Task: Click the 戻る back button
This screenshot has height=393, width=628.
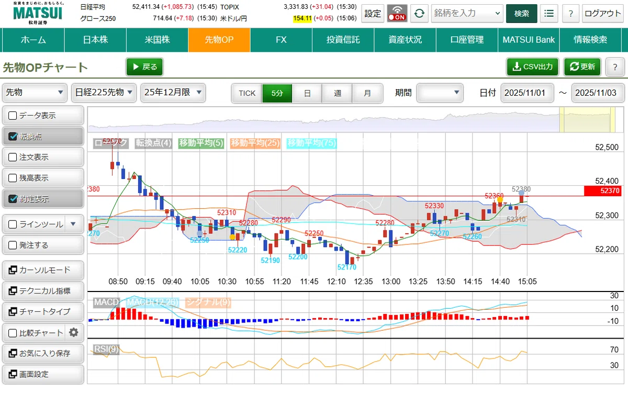Action: pos(144,67)
